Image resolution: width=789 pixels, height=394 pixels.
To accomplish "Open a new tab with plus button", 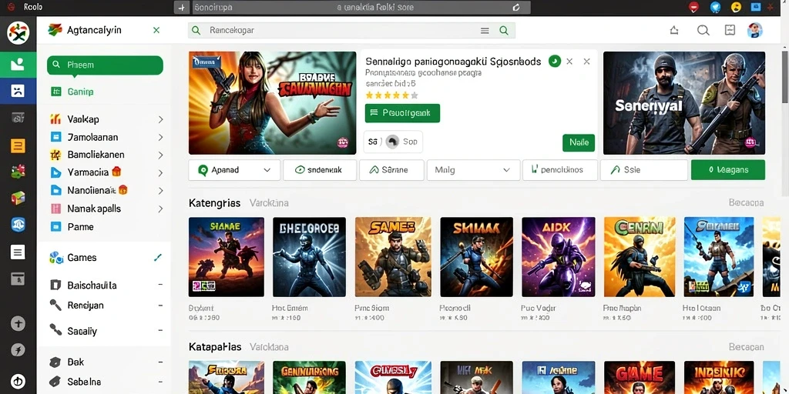I will tap(182, 8).
